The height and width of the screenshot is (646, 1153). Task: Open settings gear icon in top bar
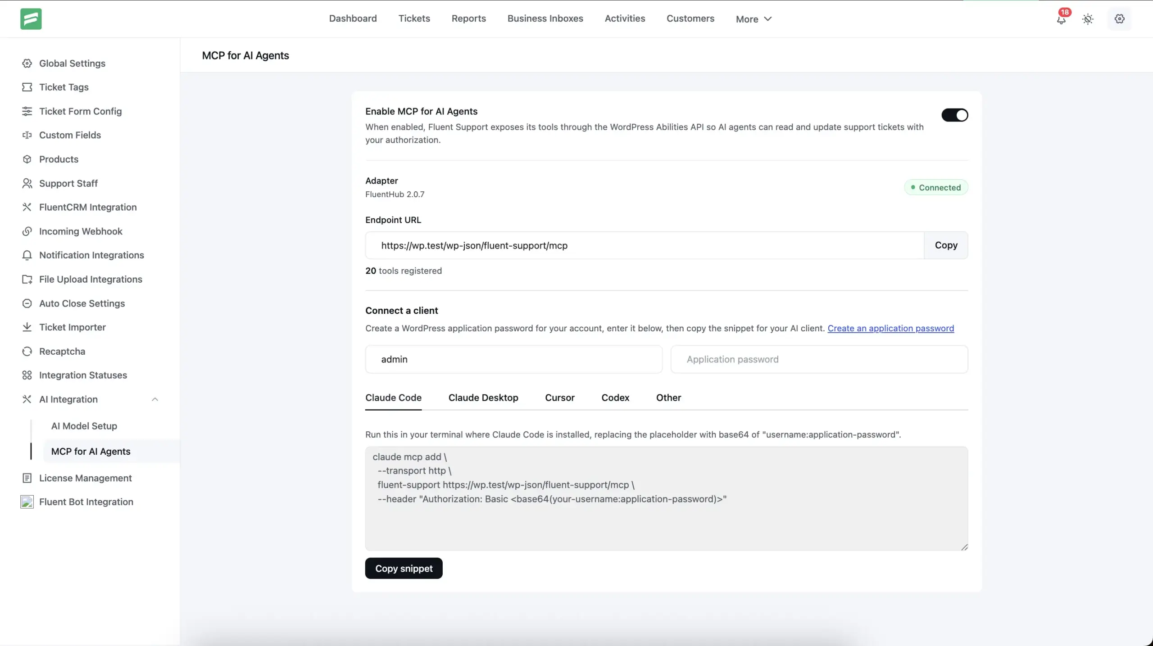click(1119, 19)
